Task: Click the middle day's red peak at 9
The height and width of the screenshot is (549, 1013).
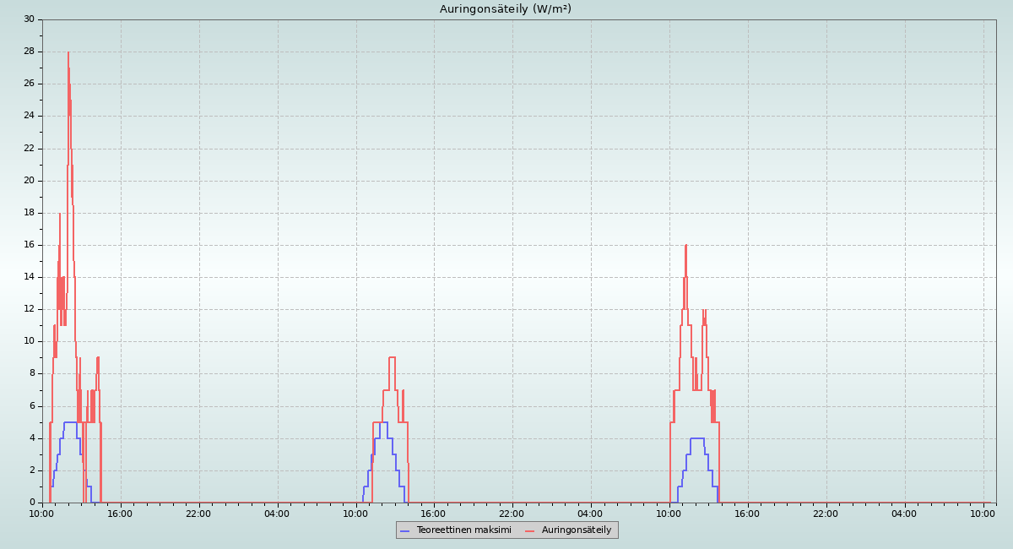Action: [392, 358]
